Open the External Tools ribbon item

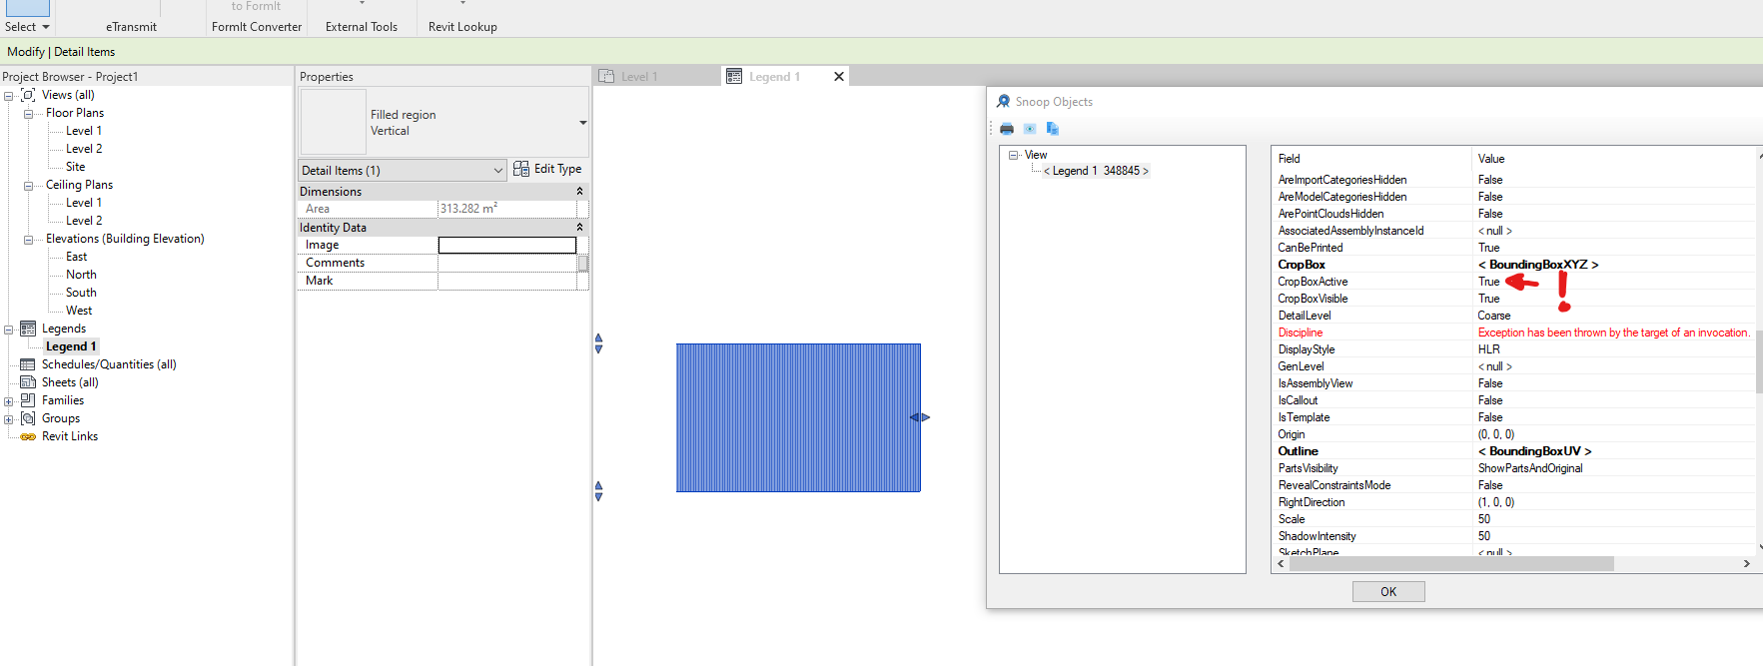click(362, 27)
